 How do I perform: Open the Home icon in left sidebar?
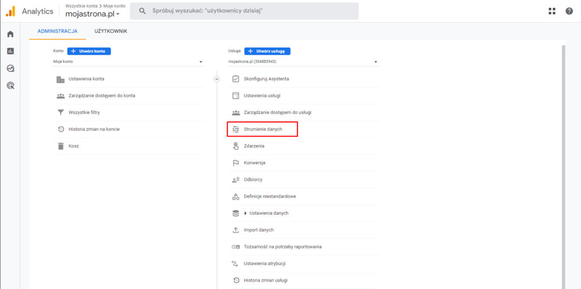click(x=10, y=34)
